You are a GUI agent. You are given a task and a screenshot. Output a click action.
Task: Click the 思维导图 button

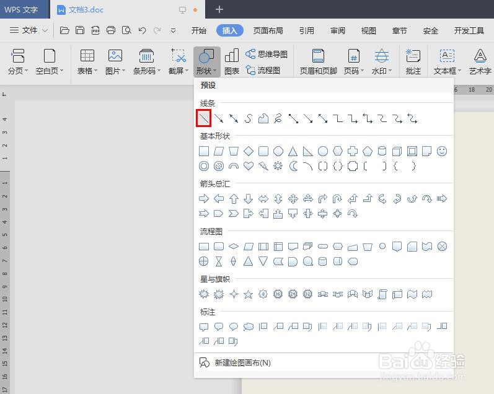pos(267,54)
